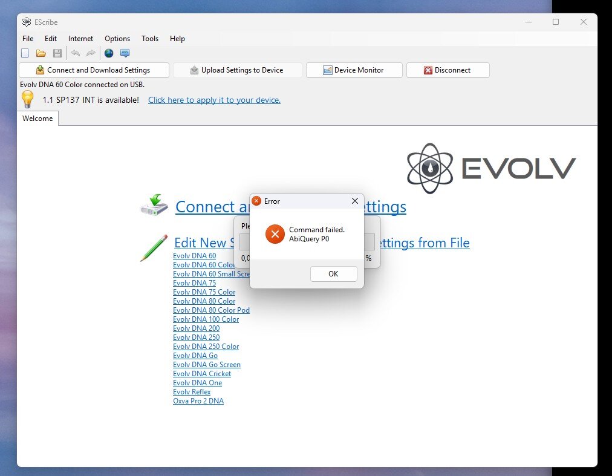Click the green download drive icon
Viewport: 612px width, 476px height.
154,204
